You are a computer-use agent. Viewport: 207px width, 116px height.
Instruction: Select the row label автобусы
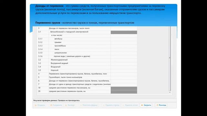58,39
